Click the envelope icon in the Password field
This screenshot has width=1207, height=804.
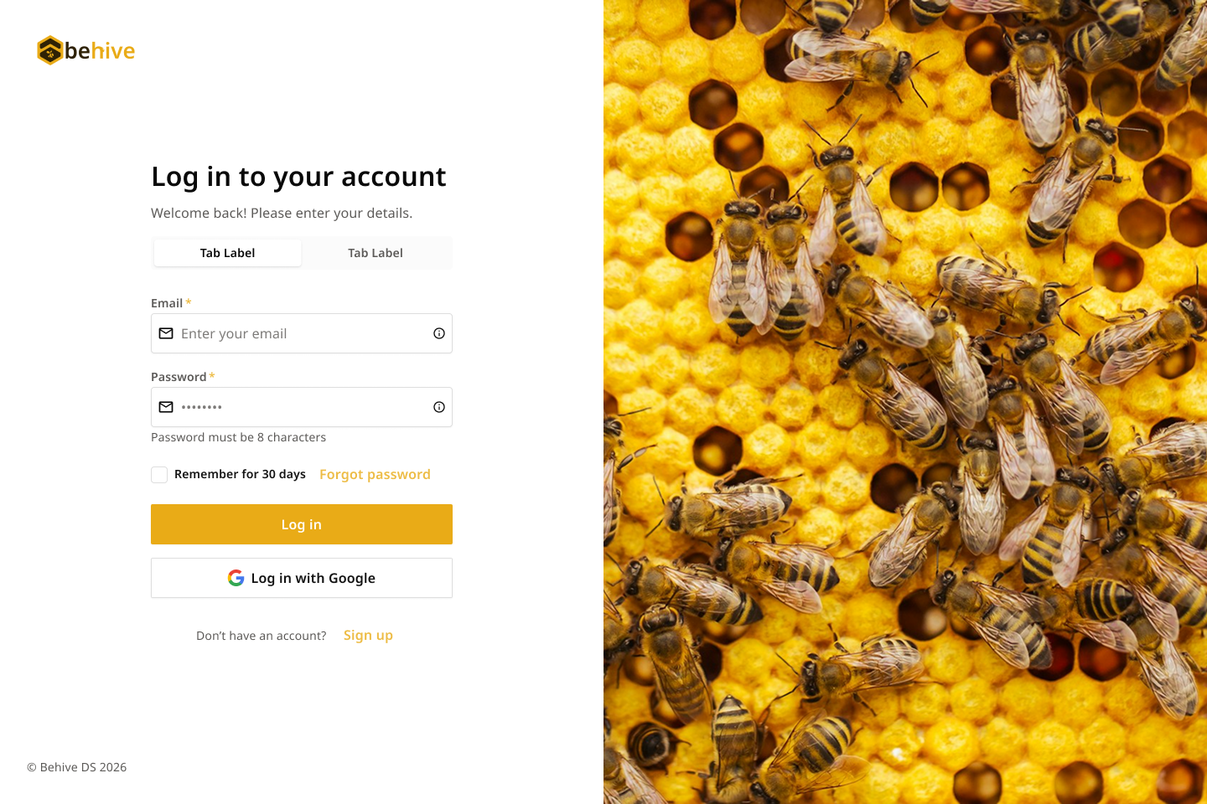point(166,407)
